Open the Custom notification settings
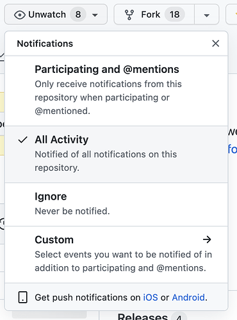 click(117, 255)
